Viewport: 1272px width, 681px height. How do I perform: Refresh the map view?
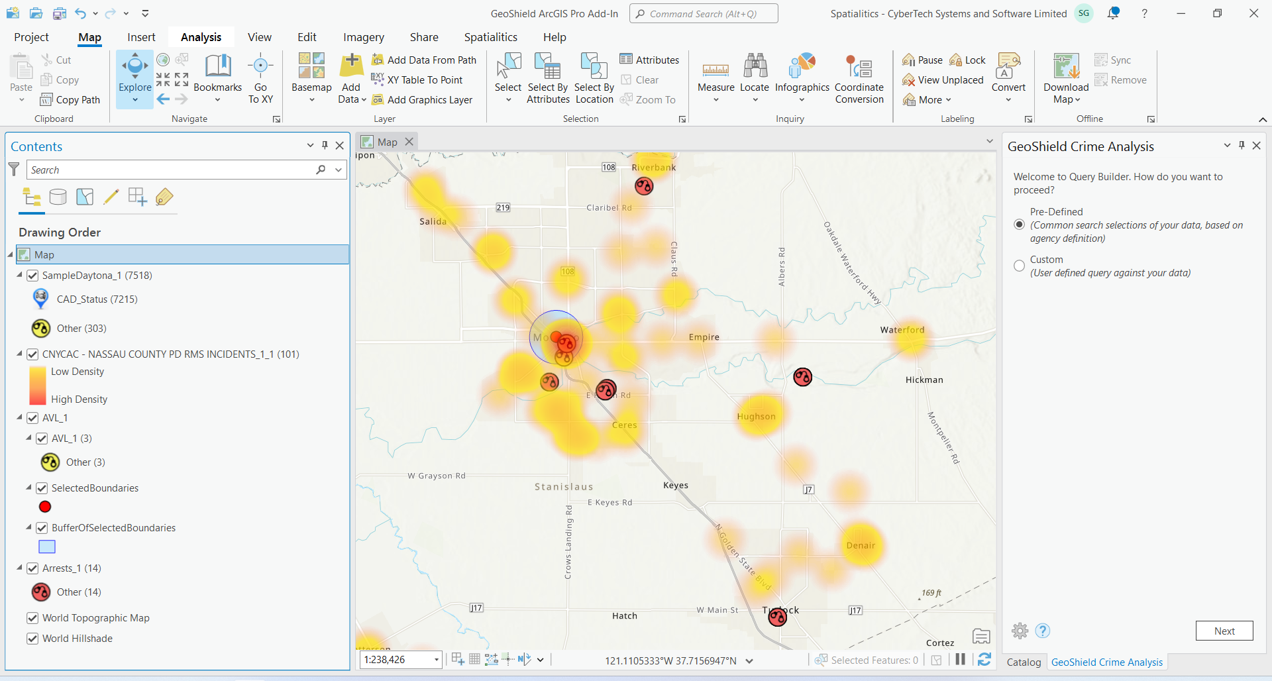pyautogui.click(x=984, y=659)
